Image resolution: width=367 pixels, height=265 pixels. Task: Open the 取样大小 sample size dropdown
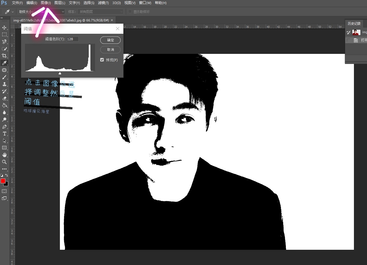(x=50, y=12)
